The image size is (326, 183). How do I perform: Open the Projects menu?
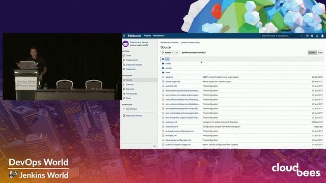click(147, 36)
